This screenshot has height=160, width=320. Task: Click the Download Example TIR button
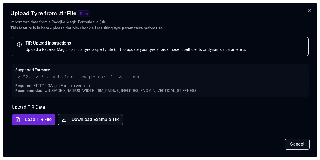point(90,119)
